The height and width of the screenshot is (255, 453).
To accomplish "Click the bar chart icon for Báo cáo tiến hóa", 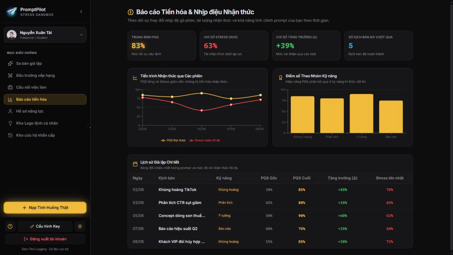I will [11, 99].
